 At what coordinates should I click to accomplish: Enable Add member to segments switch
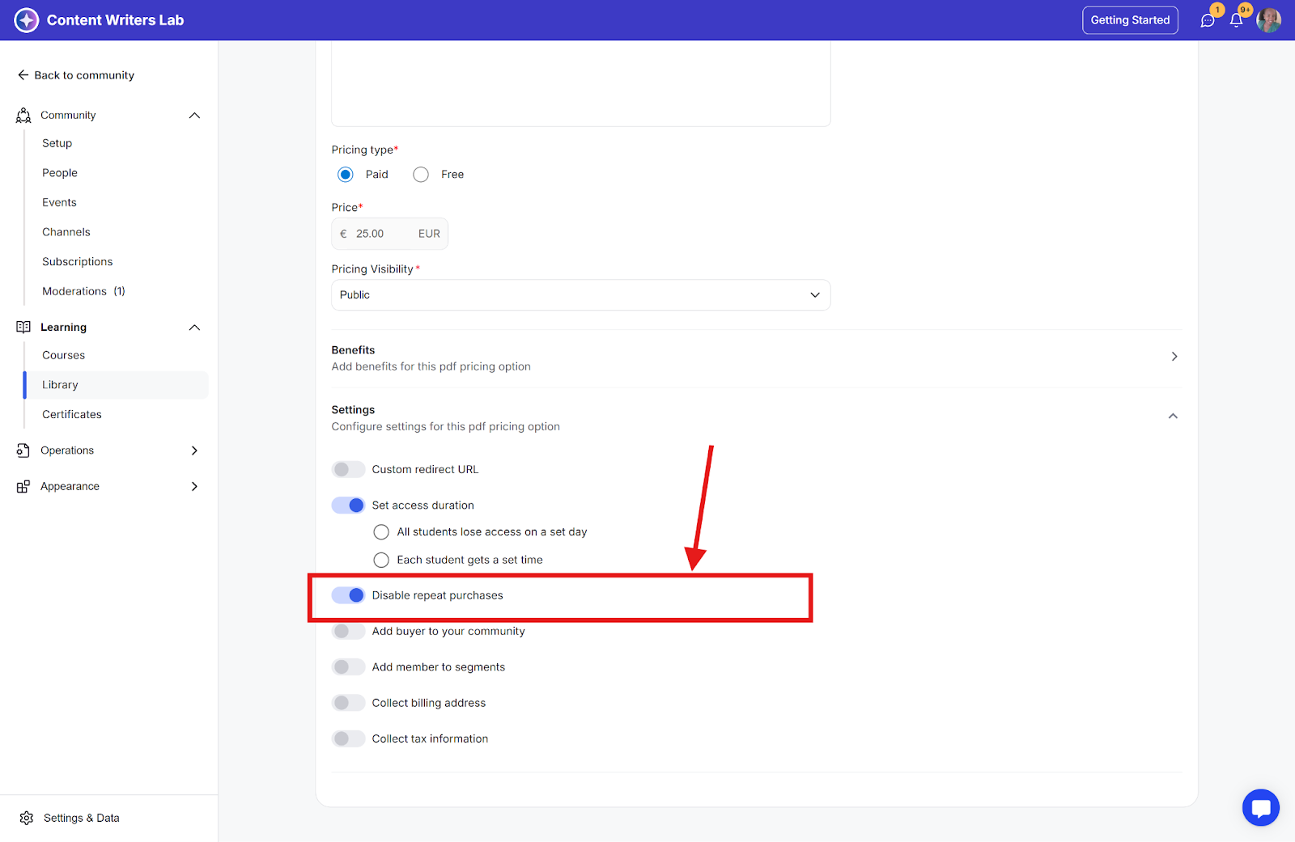click(348, 667)
